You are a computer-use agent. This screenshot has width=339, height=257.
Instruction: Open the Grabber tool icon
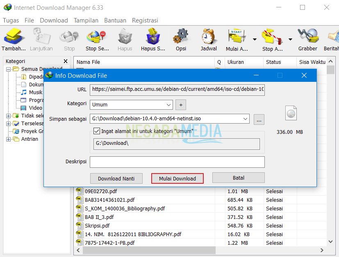(x=308, y=36)
